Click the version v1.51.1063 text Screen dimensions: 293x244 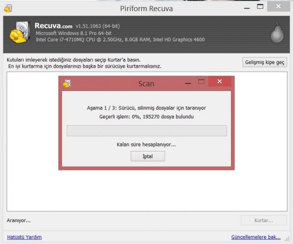[98, 26]
